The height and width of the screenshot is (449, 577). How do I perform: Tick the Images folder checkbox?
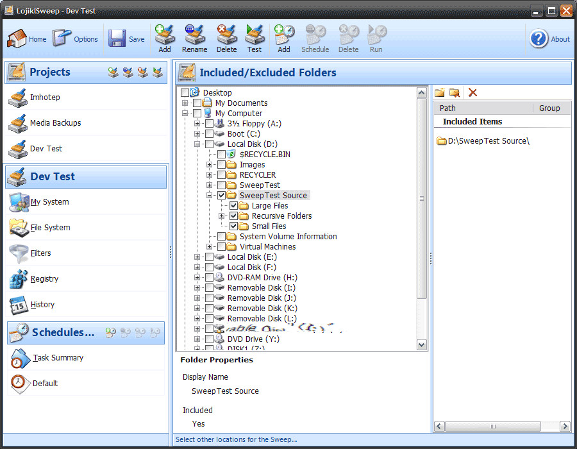pyautogui.click(x=222, y=165)
